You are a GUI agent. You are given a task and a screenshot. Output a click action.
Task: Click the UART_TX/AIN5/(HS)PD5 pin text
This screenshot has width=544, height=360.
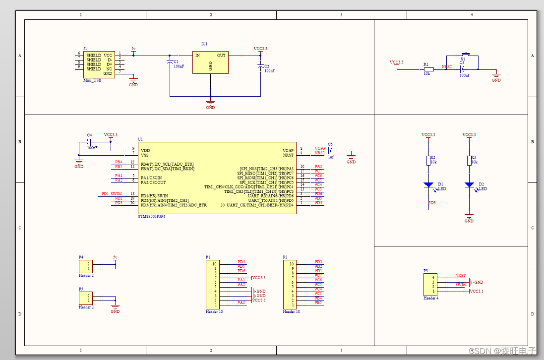pos(271,200)
